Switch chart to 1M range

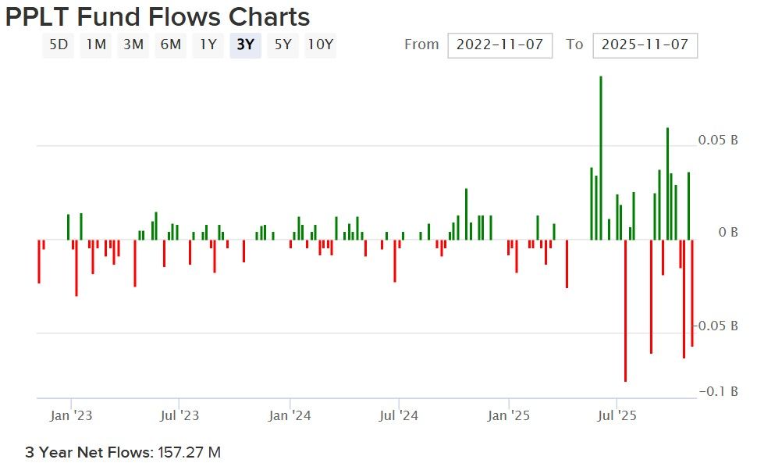pos(96,45)
